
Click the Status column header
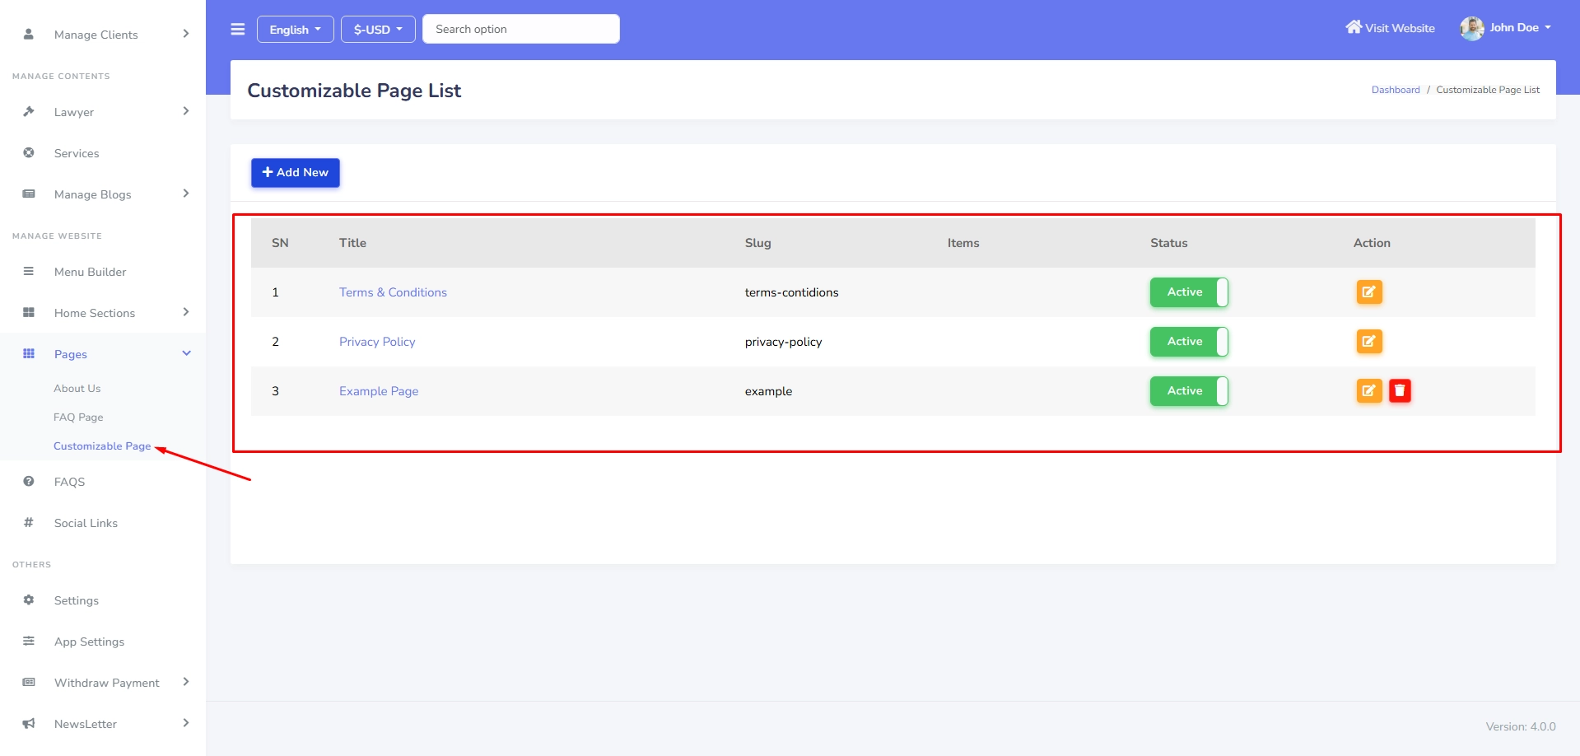tap(1169, 243)
